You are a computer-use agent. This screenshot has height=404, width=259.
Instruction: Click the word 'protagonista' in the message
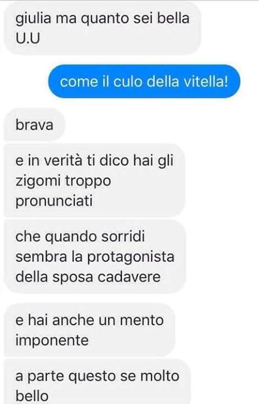(131, 257)
